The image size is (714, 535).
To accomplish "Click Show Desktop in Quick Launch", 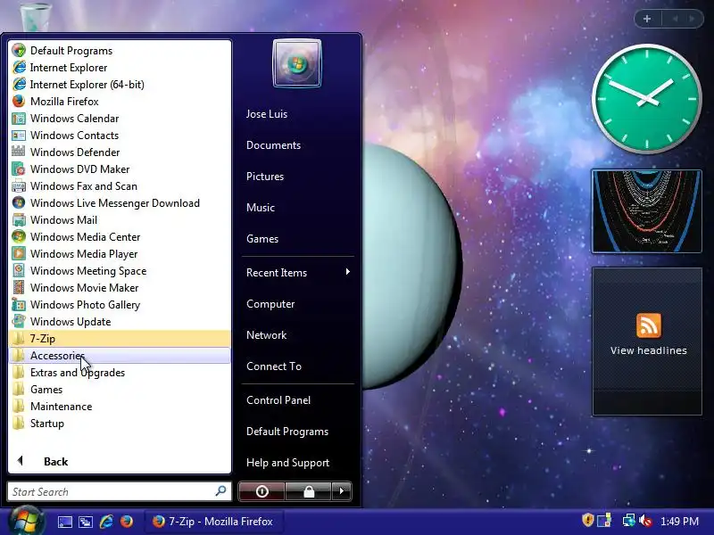I will (64, 522).
